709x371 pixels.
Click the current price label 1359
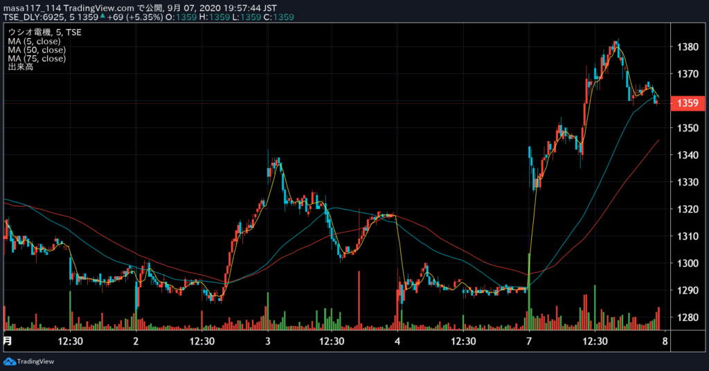pos(688,103)
